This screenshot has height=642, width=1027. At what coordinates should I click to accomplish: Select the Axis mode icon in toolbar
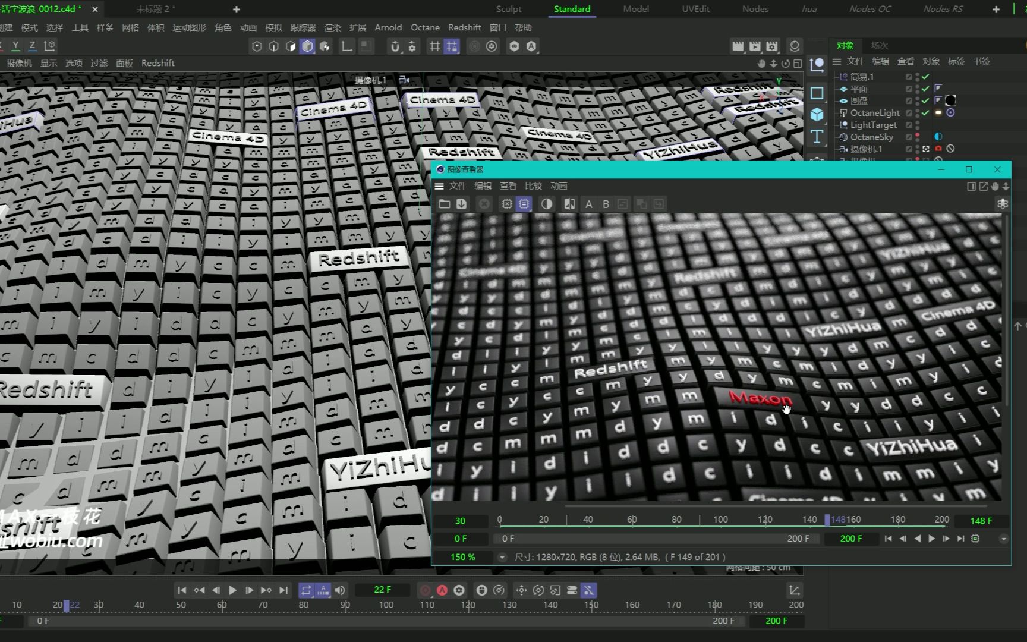[x=347, y=46]
